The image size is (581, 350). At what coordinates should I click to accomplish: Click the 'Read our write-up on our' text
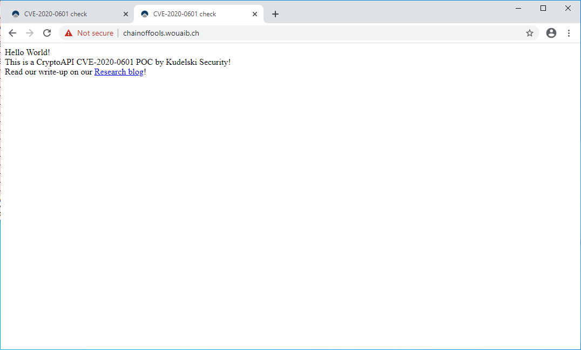[x=49, y=72]
